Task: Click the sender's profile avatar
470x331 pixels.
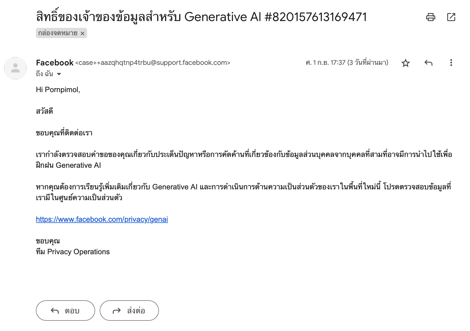Action: 15,68
